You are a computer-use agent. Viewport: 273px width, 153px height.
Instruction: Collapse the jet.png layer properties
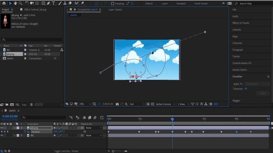[x=15, y=128]
